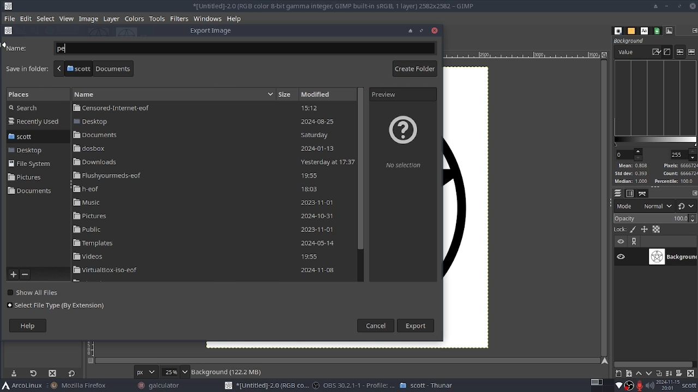Screen dimensions: 698x392
Task: Click the layer Opacity slider
Action: 652,218
